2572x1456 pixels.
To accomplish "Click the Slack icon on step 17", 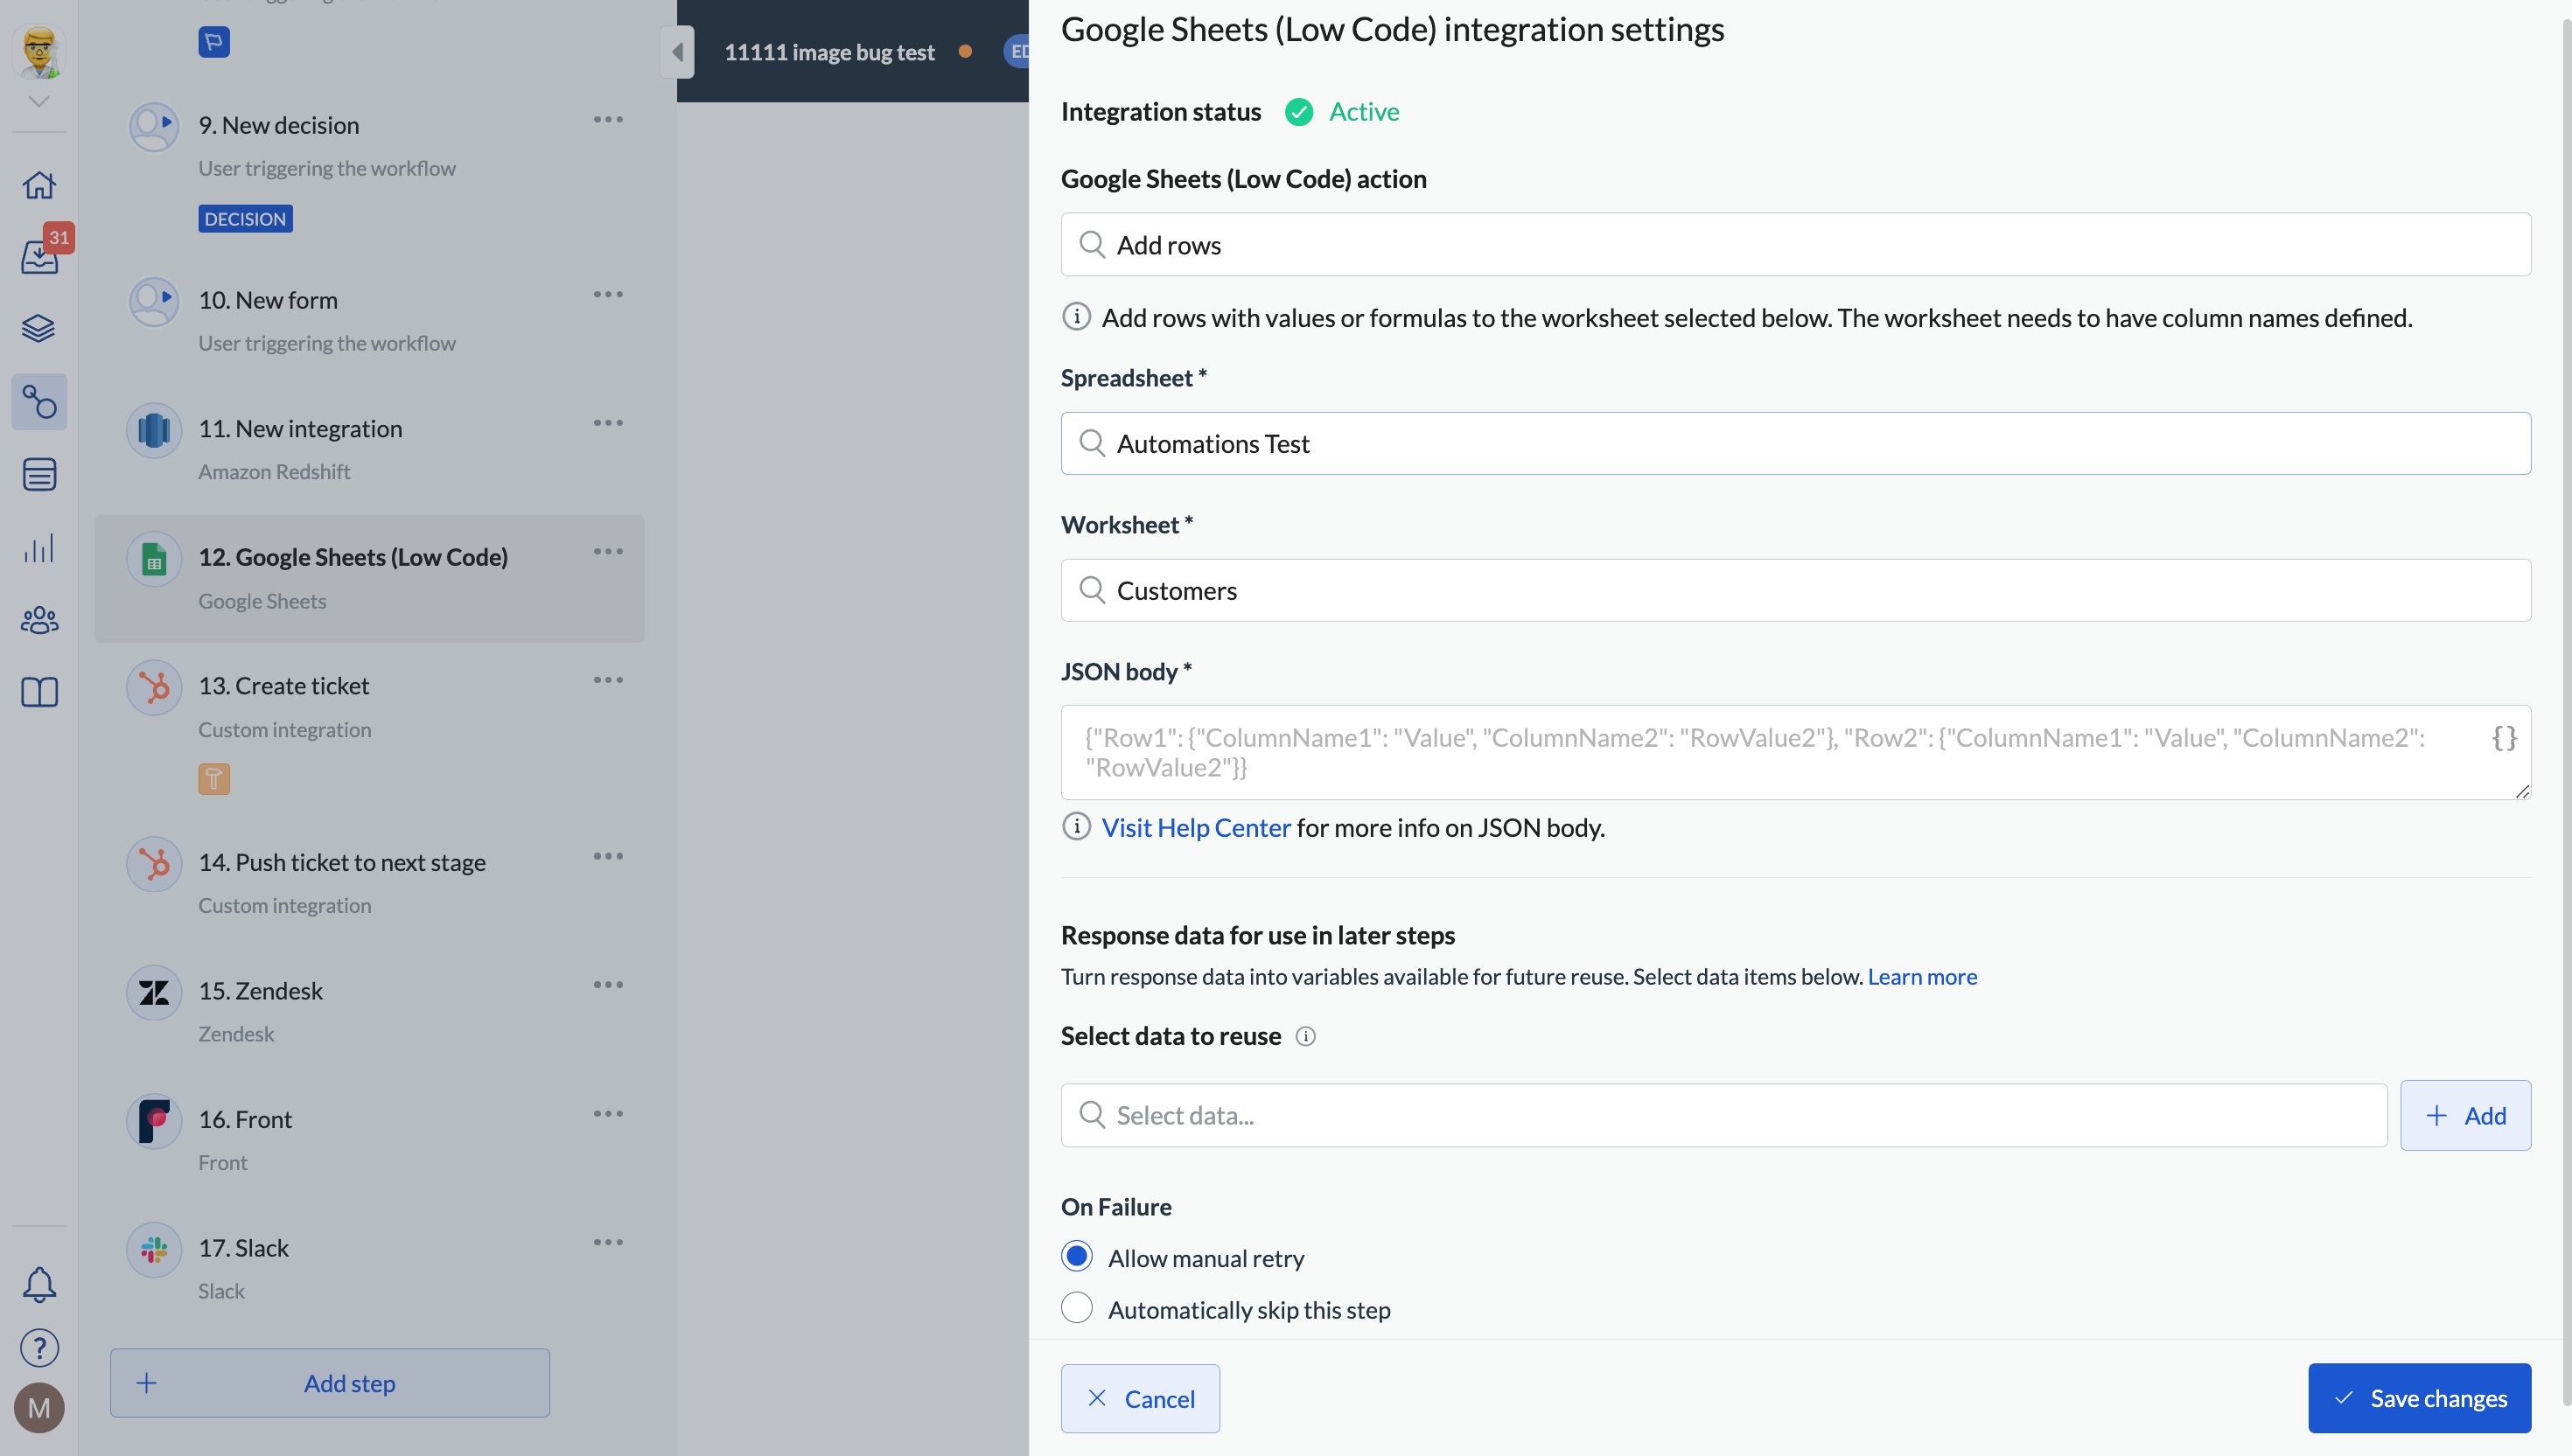I will coord(153,1249).
